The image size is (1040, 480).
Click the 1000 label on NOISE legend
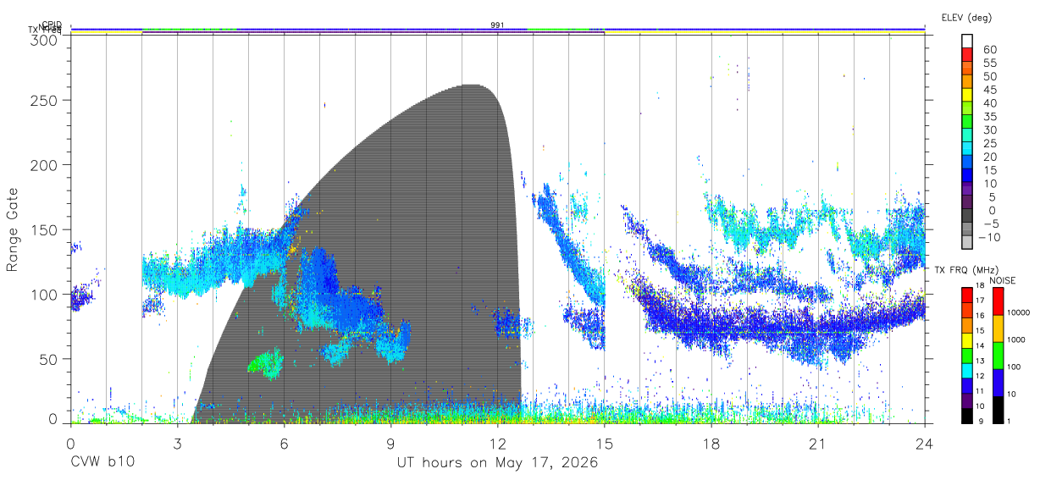coord(1015,339)
